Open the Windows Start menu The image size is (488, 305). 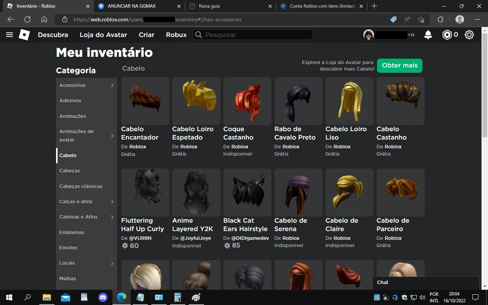click(x=9, y=297)
